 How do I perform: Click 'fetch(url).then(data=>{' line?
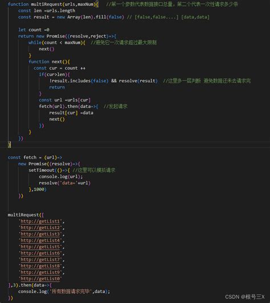68,106
